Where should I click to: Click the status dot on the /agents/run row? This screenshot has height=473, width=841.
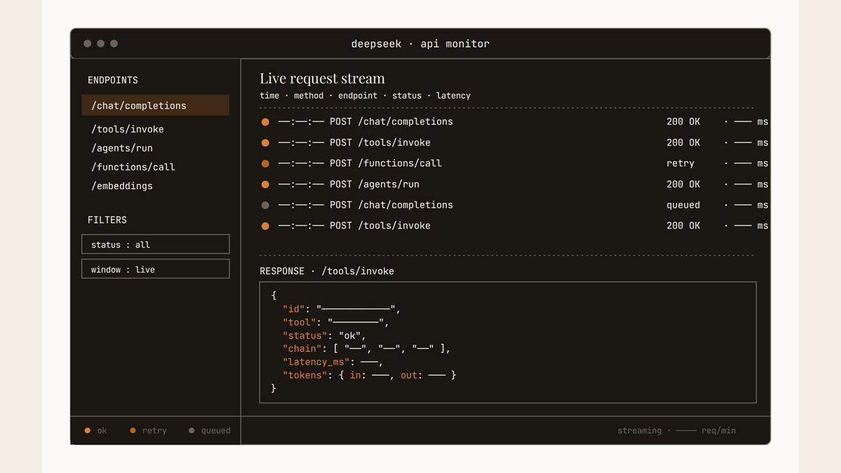pos(265,184)
